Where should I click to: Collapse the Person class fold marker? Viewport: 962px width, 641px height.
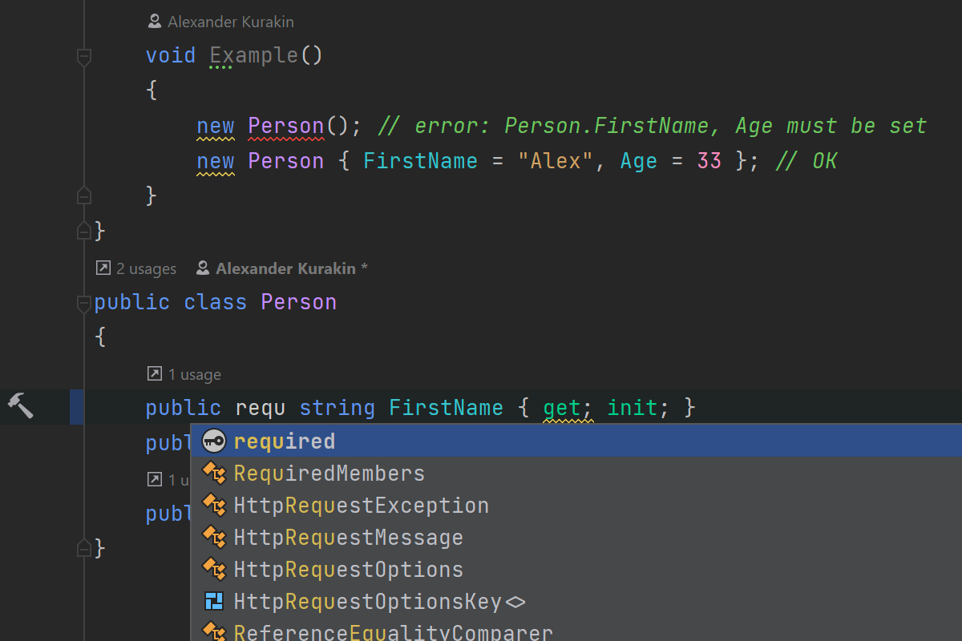click(x=83, y=303)
